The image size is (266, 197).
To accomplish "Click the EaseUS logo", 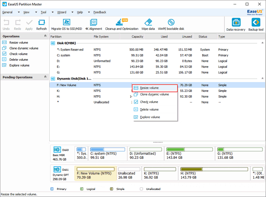I will click(x=255, y=12).
